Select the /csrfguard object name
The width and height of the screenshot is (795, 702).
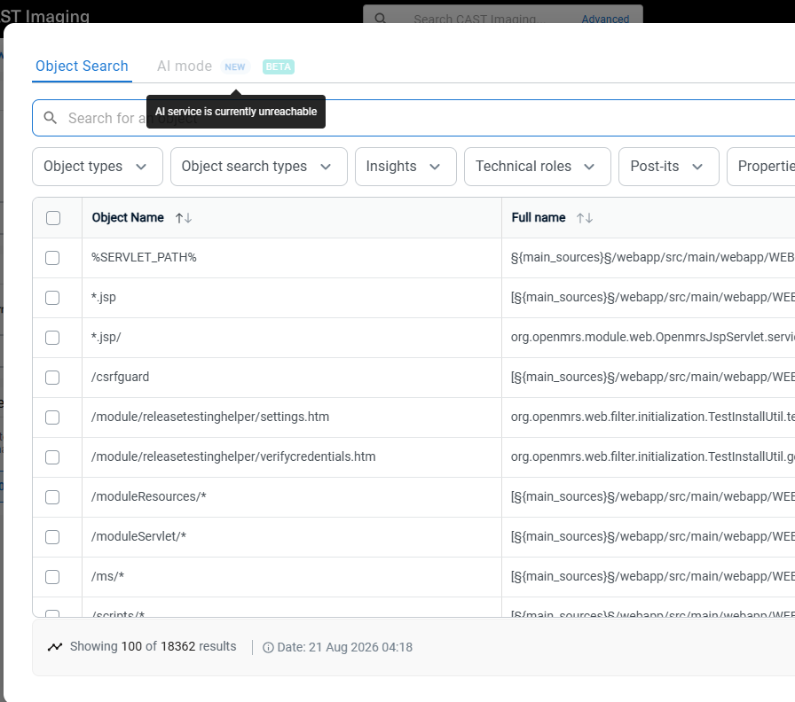coord(120,377)
